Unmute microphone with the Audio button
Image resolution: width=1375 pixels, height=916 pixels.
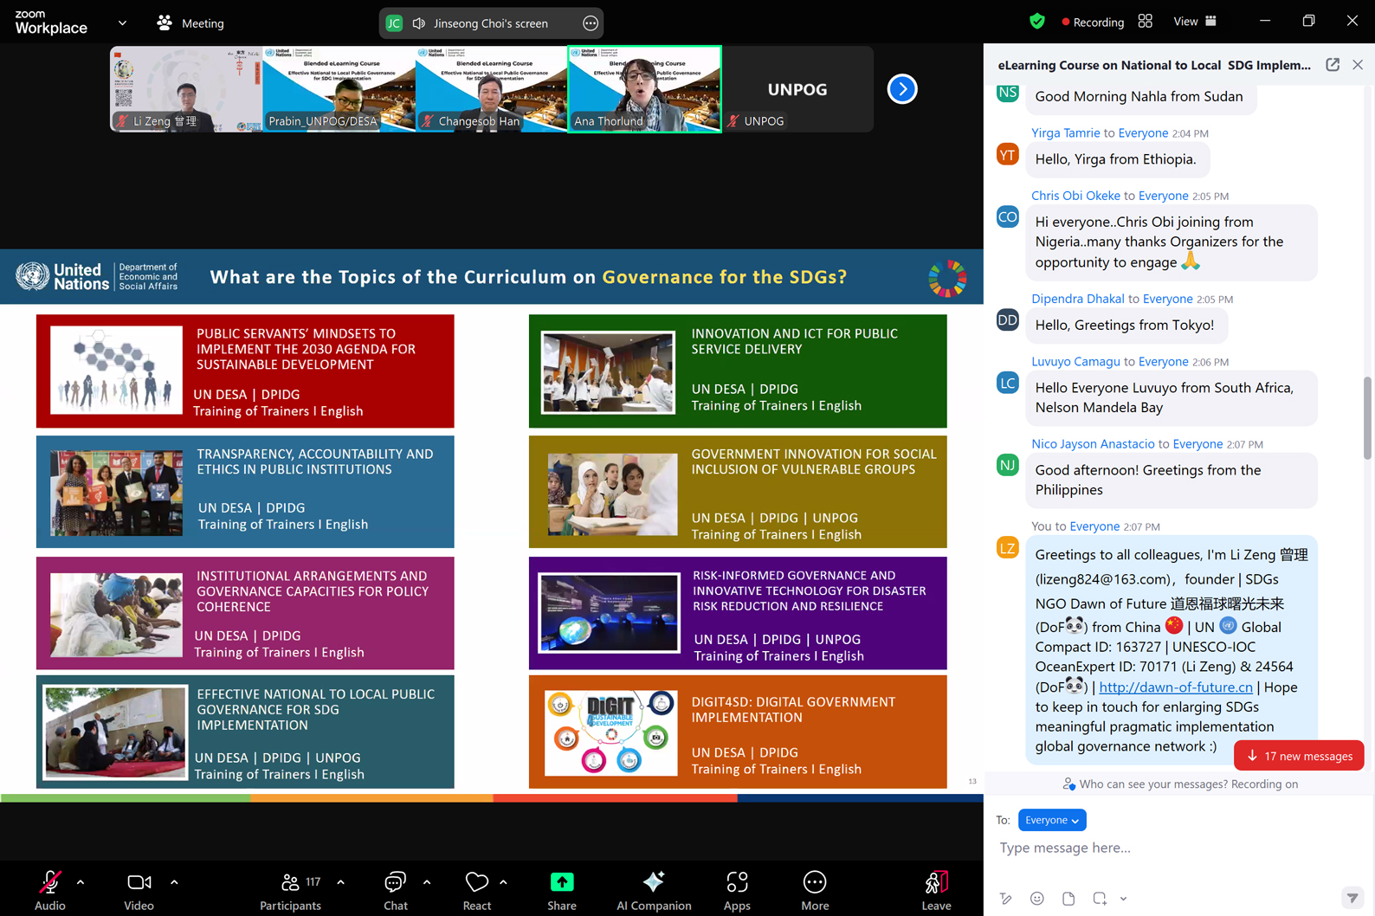click(50, 890)
